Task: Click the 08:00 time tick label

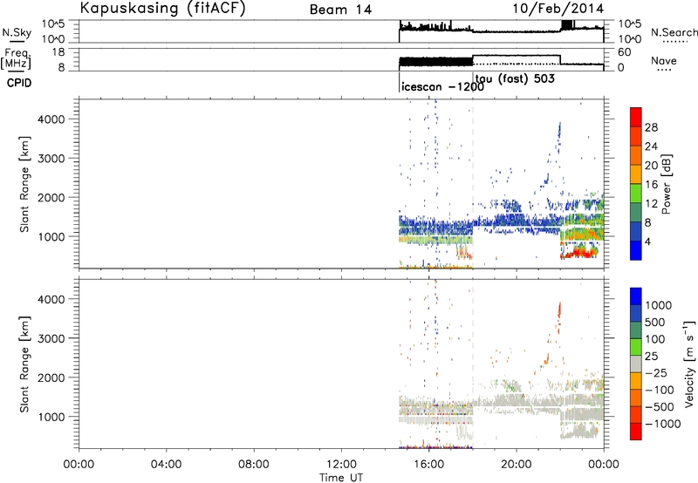Action: click(253, 465)
